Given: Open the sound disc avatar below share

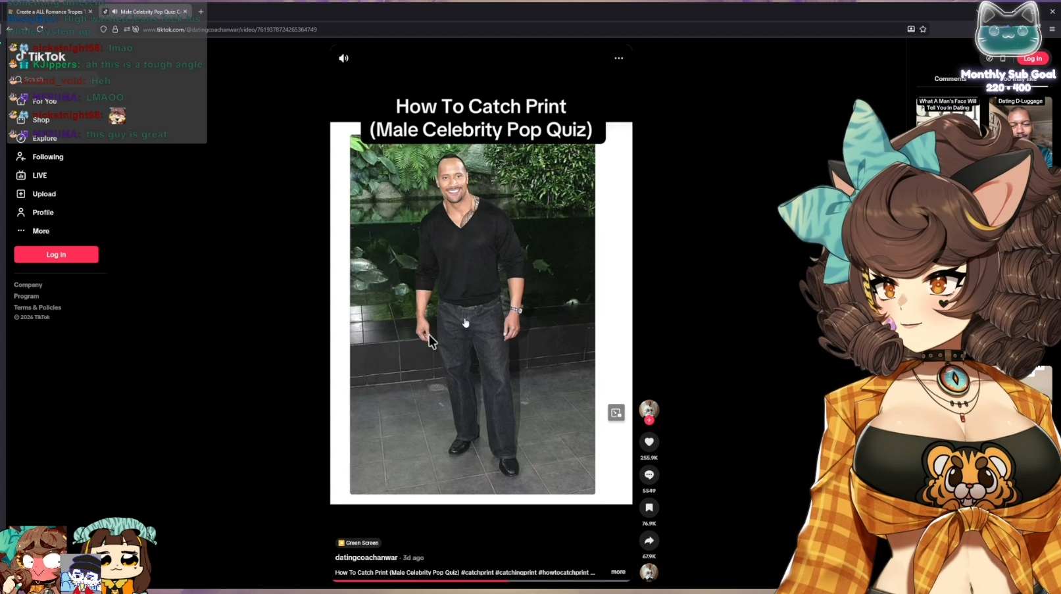Looking at the screenshot, I should pyautogui.click(x=649, y=572).
